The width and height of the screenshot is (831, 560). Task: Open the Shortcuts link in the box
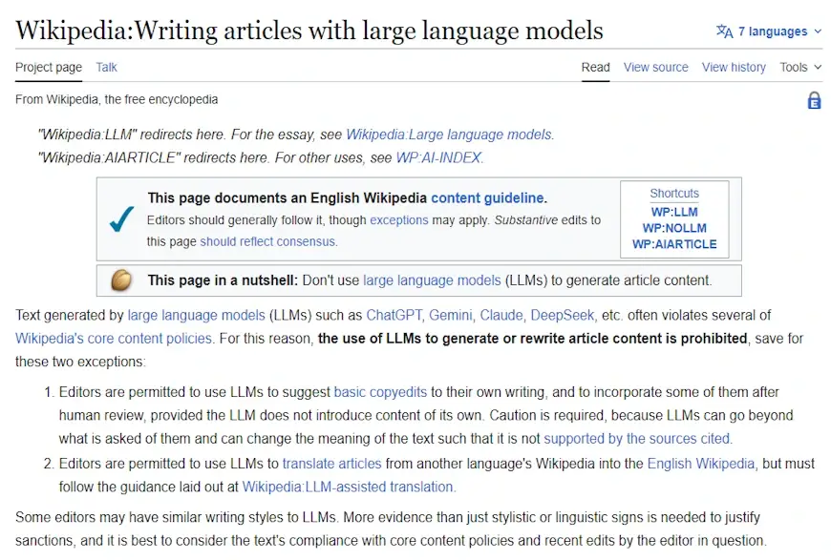click(674, 193)
